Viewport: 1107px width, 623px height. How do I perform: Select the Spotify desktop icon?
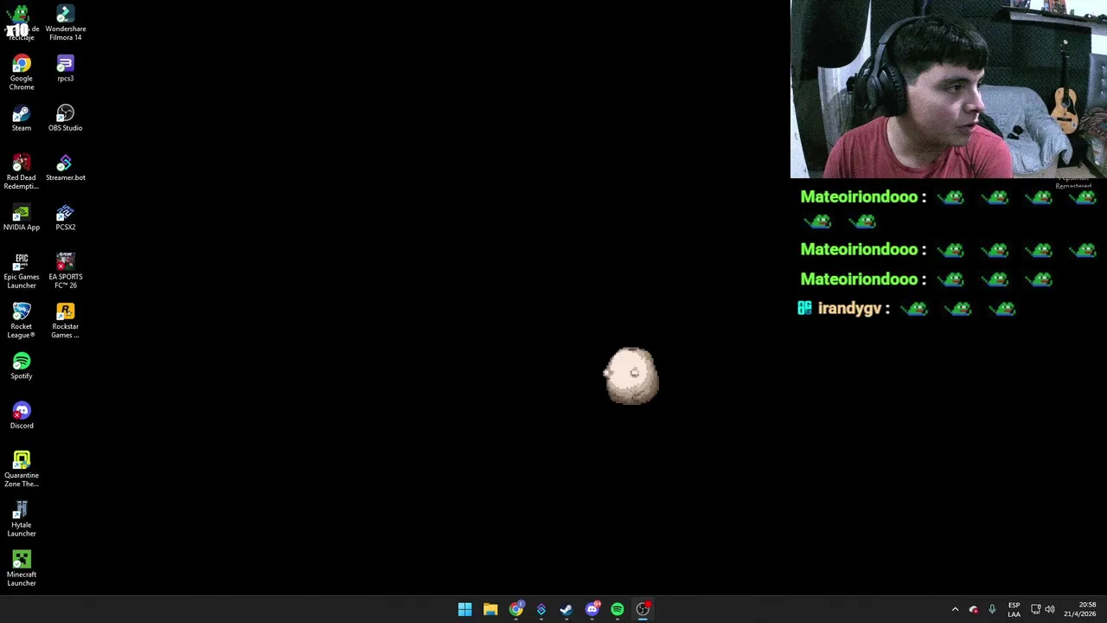[21, 366]
